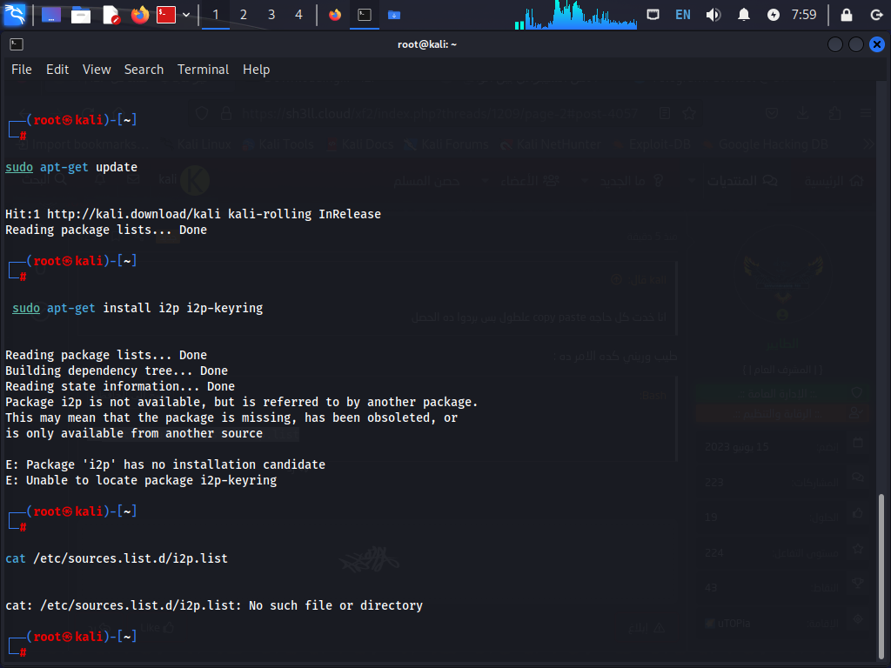Click the 'cat /etc/sources.list.d/i2p.list' command
891x668 pixels.
pyautogui.click(x=117, y=558)
